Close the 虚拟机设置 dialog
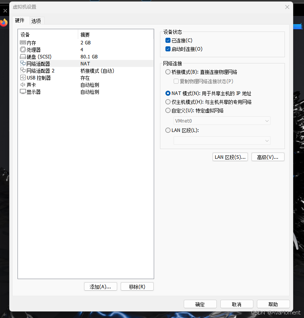Image resolution: width=304 pixels, height=318 pixels. point(287,7)
